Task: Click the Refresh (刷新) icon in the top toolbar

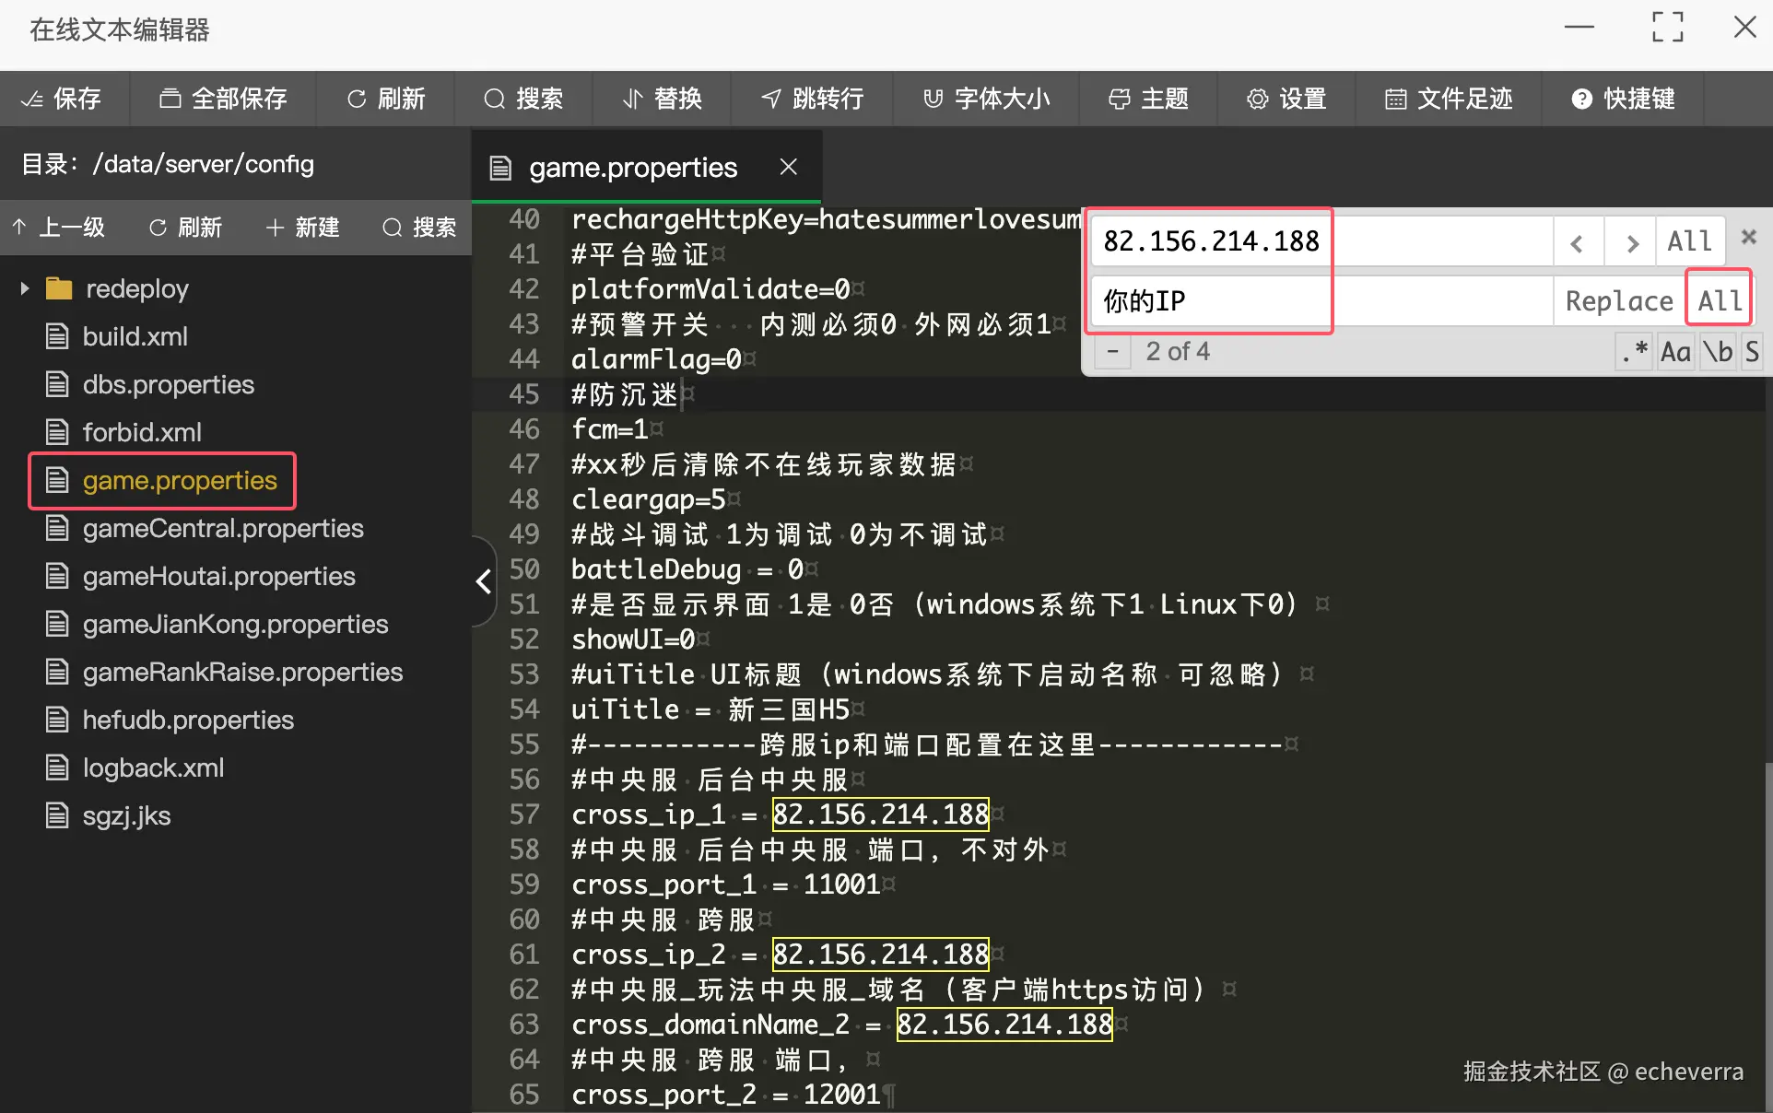Action: click(357, 99)
